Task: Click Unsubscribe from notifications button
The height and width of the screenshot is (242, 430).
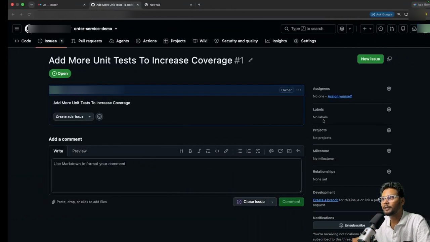Action: [x=352, y=226]
